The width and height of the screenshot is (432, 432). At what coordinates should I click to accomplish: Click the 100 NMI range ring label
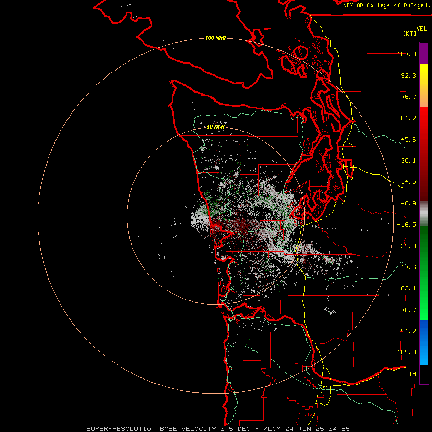click(x=216, y=38)
